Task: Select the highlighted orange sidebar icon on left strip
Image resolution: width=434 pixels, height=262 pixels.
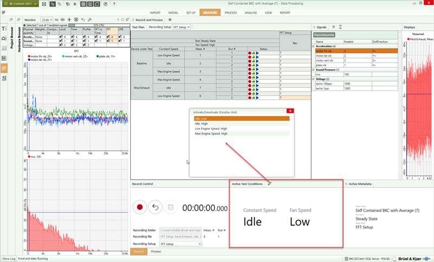Action: pos(4,68)
